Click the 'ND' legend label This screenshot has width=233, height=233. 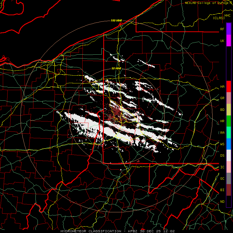coord(222,201)
